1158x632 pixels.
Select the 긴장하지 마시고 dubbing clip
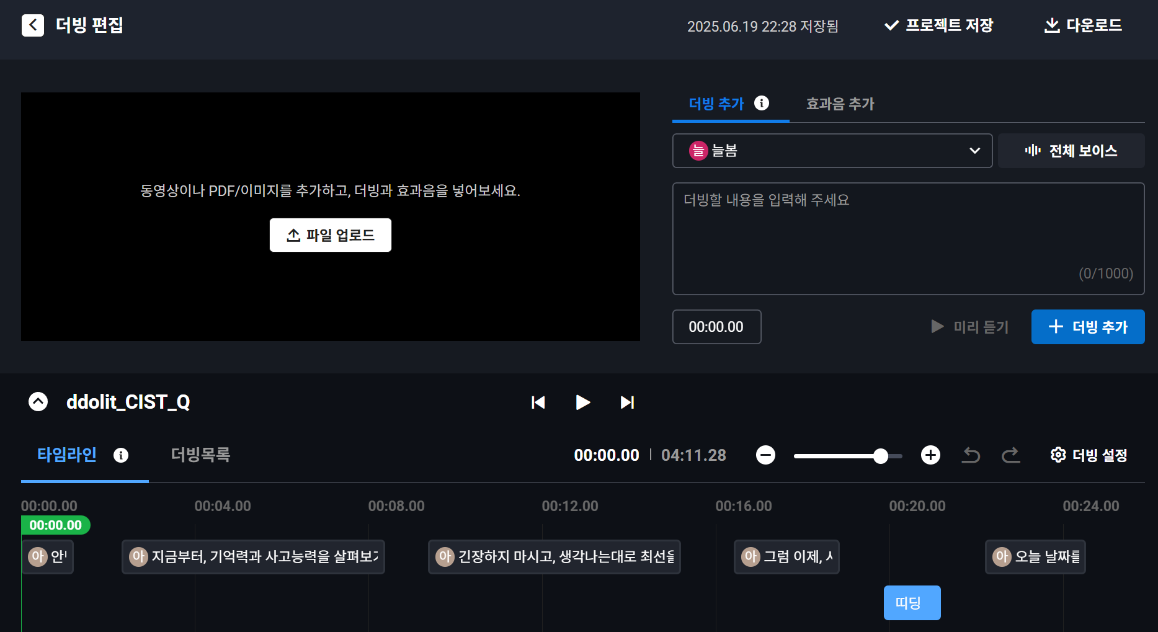[x=555, y=557]
